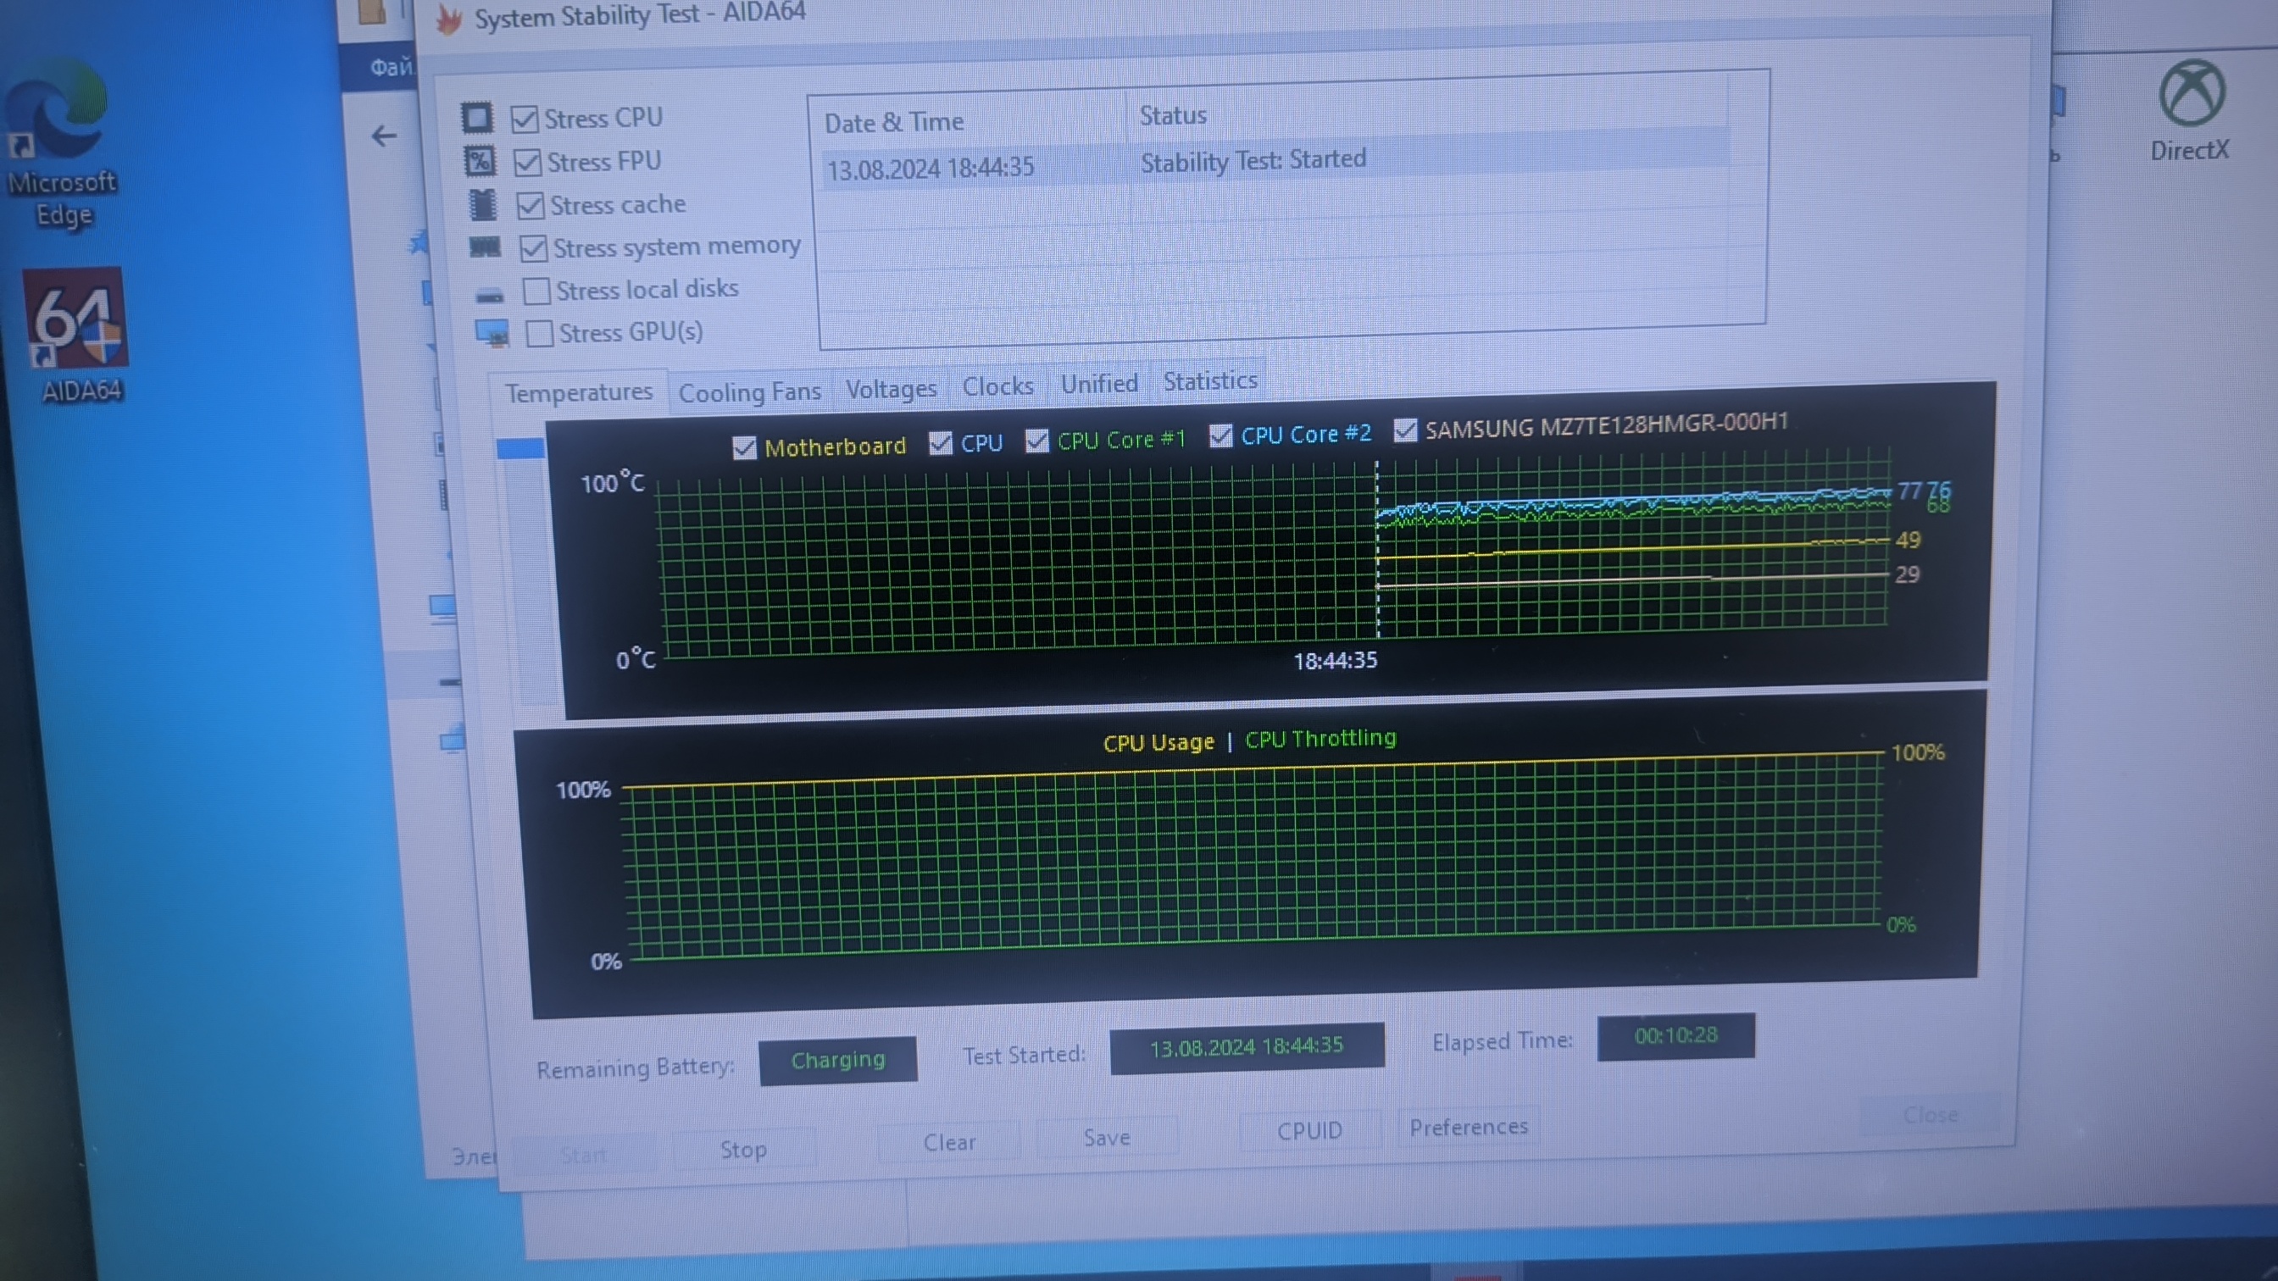Uncheck the Stress system memory checkbox
The width and height of the screenshot is (2278, 1281).
pyautogui.click(x=533, y=248)
